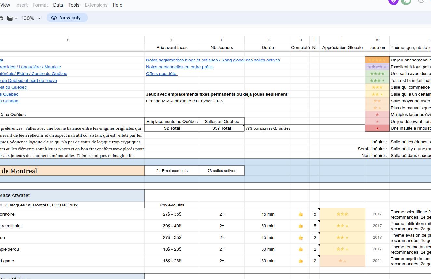Open the filter views table icon
Screen dimensions: 431x279
tap(10, 18)
